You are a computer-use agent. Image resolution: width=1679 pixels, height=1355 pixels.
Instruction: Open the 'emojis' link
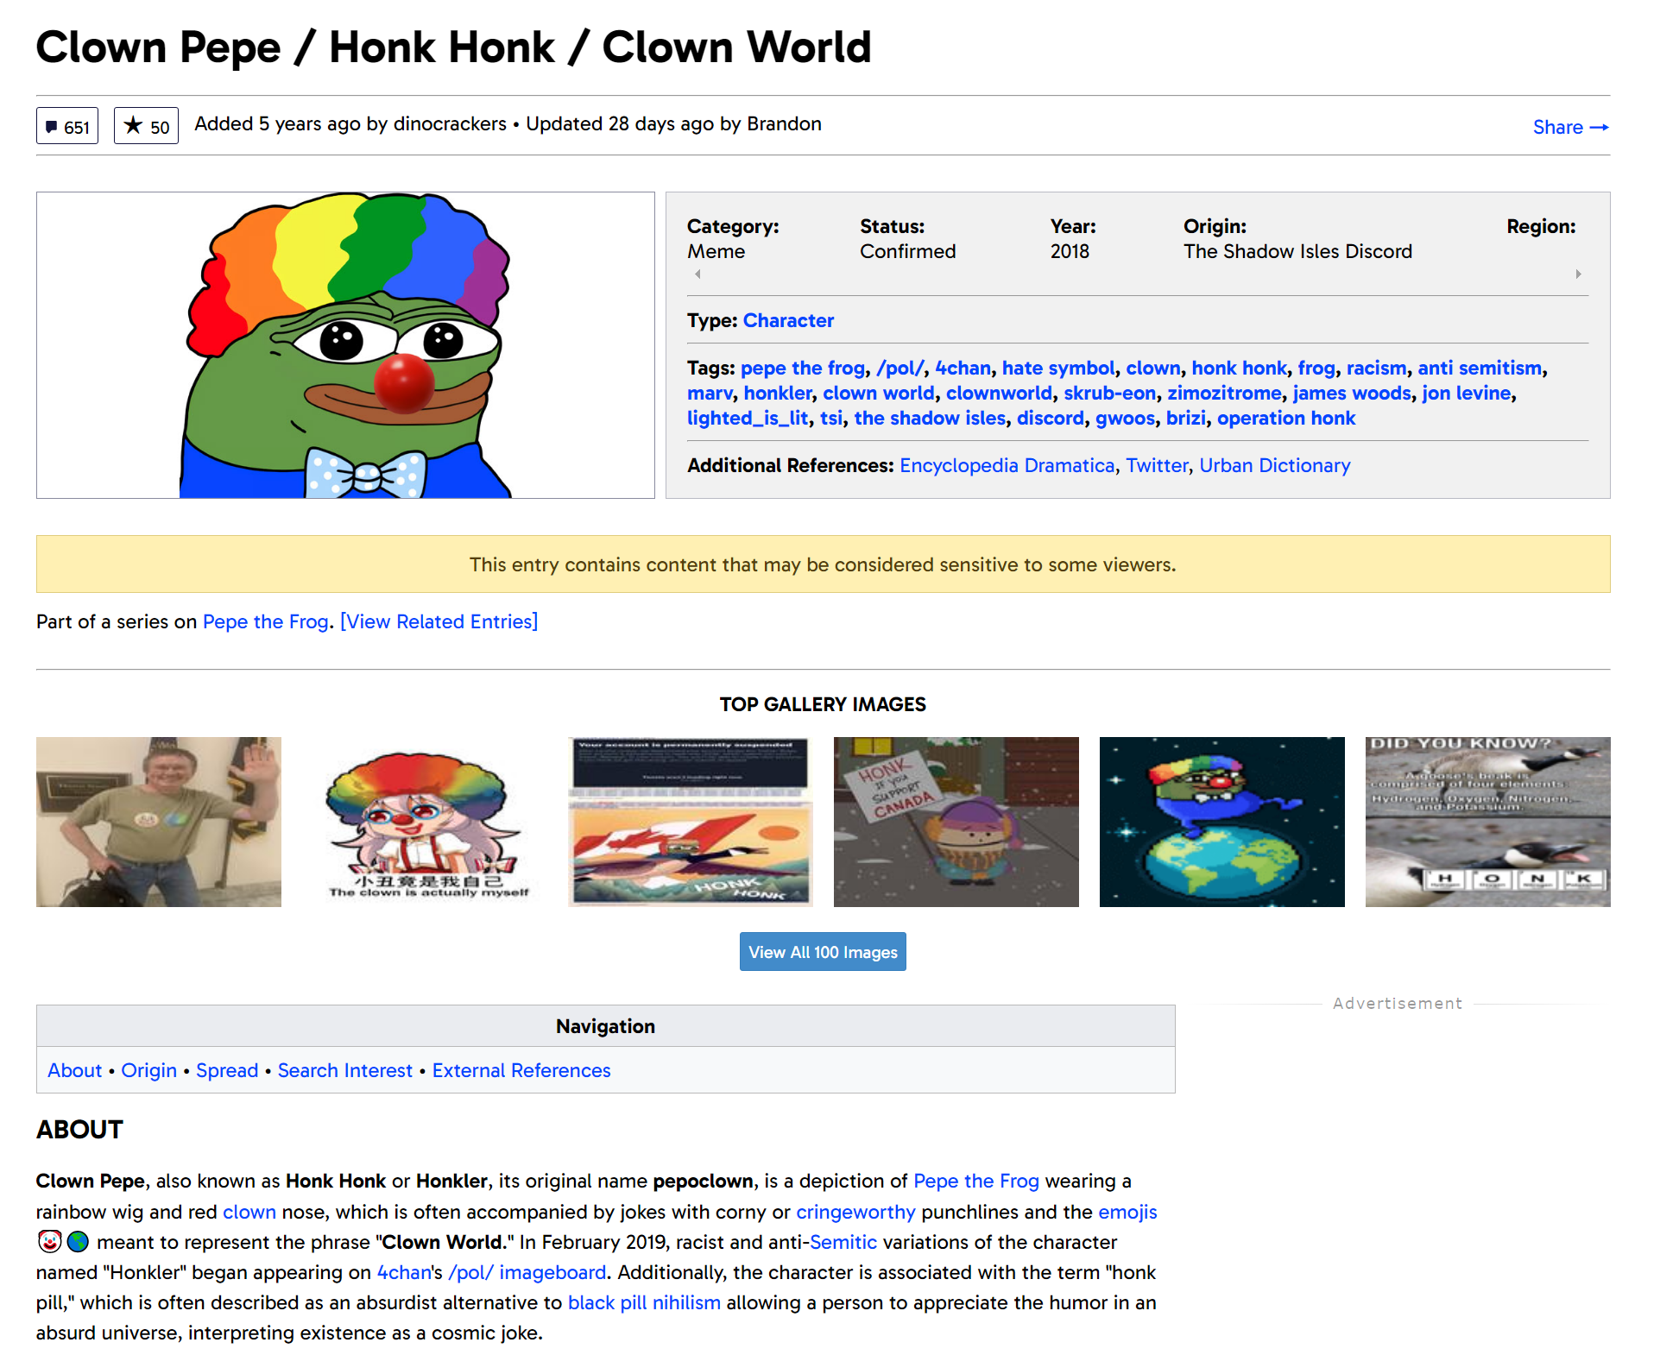(x=1127, y=1212)
